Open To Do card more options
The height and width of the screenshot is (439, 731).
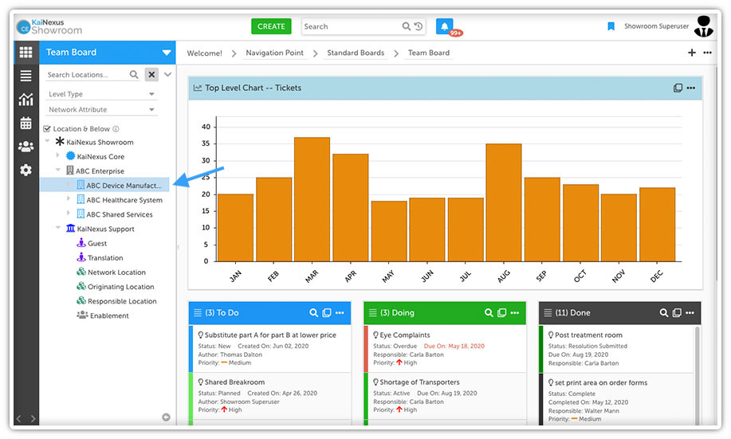[340, 312]
